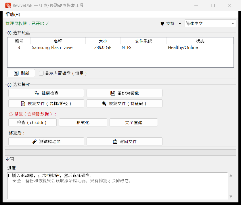Open the 帮助(H) menu
Screen dimensions: 241x205
tap(13, 15)
